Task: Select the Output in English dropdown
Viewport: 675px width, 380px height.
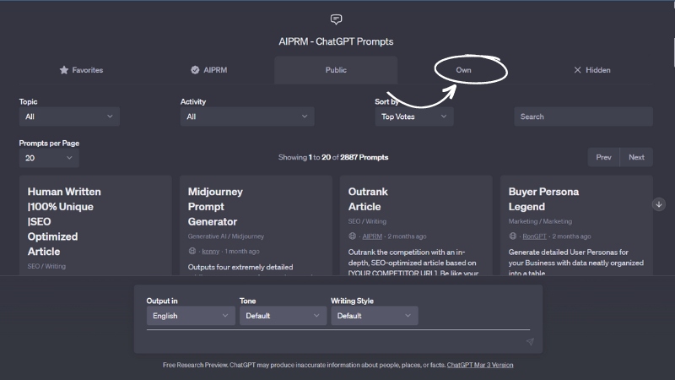Action: coord(190,316)
